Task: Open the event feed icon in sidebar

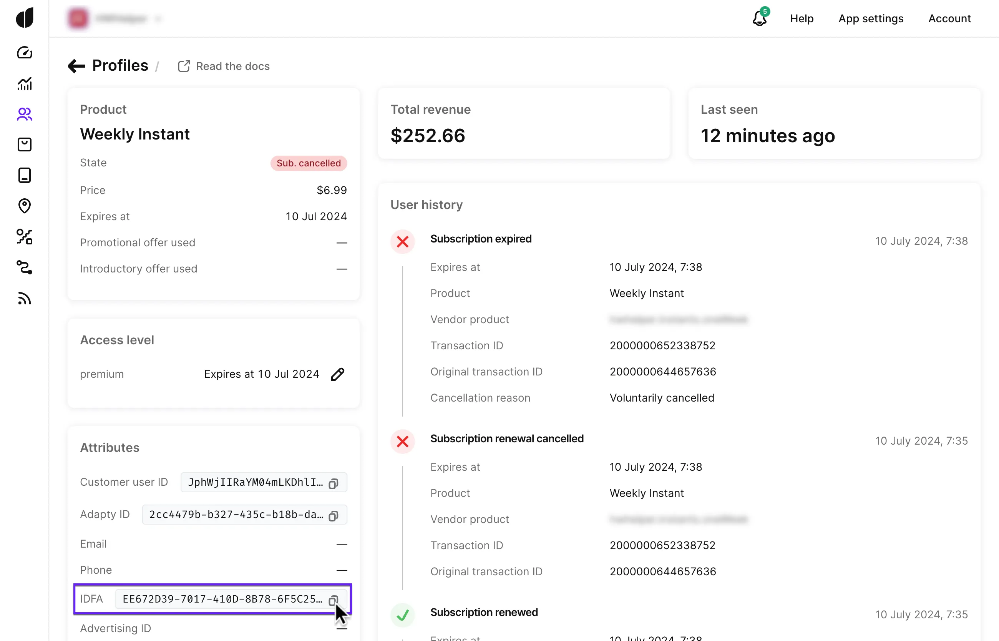Action: click(25, 299)
